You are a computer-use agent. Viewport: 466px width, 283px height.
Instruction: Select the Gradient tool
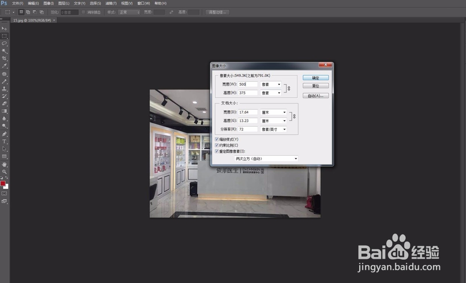(x=4, y=111)
